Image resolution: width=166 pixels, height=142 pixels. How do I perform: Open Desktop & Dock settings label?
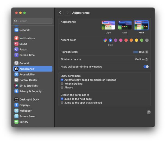[x=29, y=99]
